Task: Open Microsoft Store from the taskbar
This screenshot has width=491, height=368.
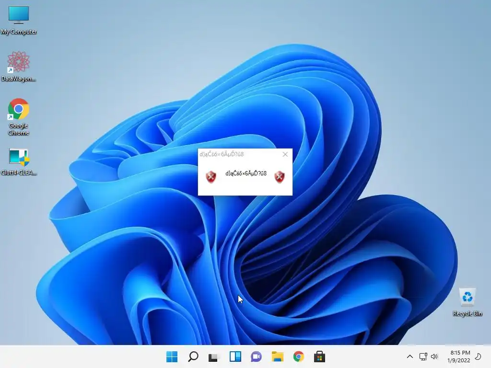Action: point(319,356)
